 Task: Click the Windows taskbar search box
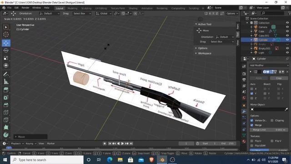(47, 160)
